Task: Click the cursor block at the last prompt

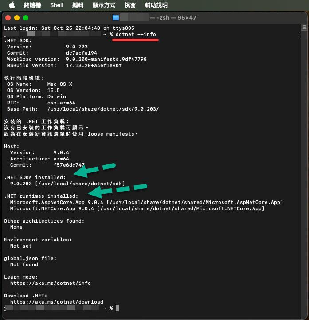Action: (117, 308)
